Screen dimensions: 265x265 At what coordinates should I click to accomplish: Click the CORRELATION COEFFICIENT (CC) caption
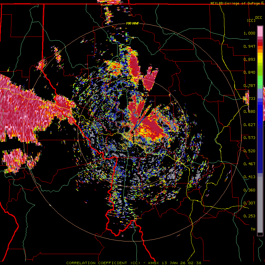pos(103,263)
